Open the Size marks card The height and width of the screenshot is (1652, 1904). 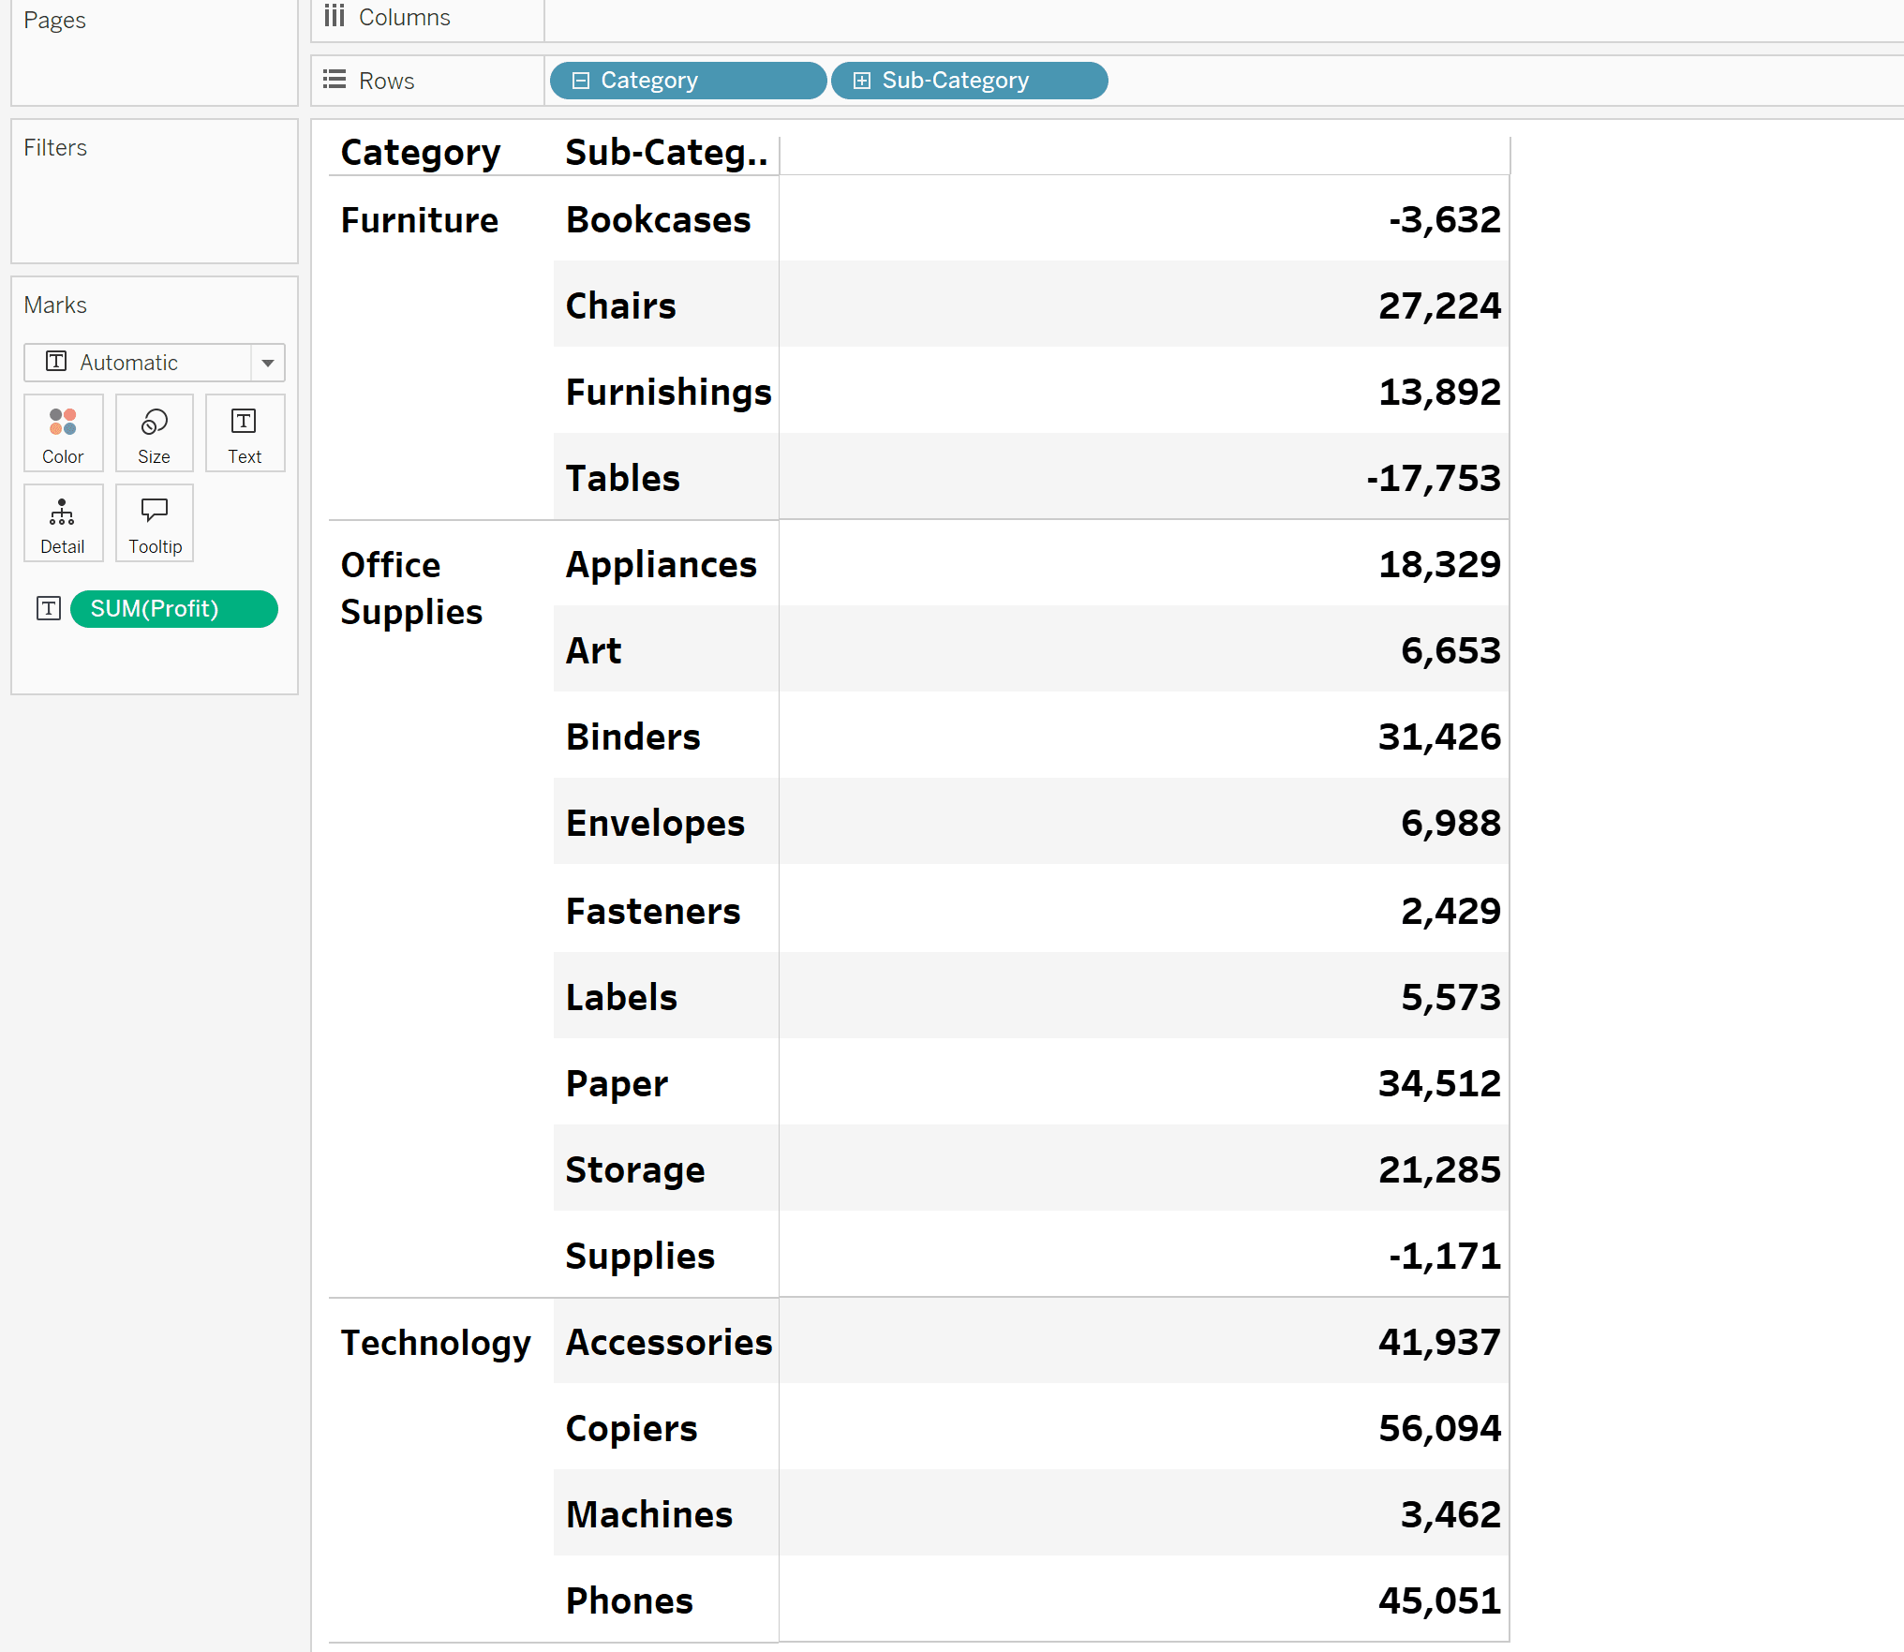[x=154, y=433]
